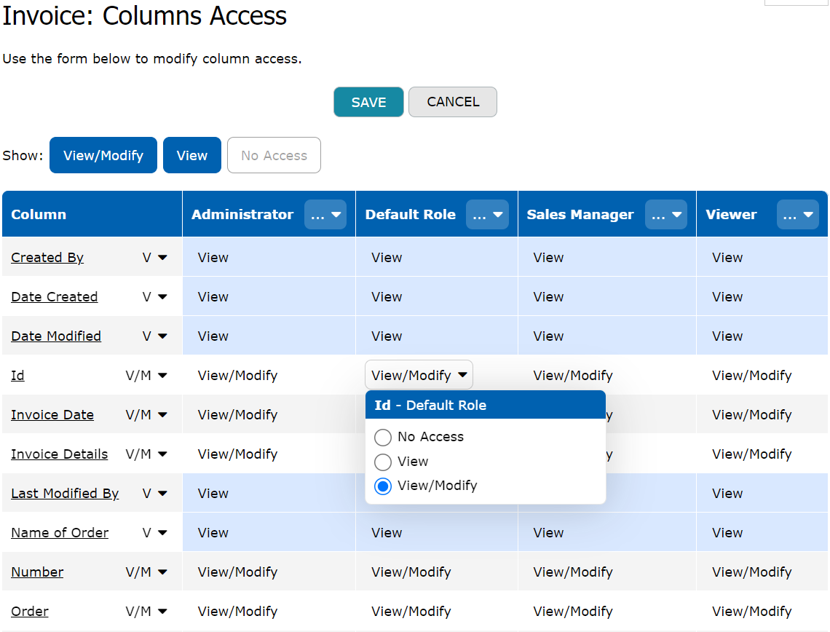The height and width of the screenshot is (632, 830).
Task: Expand the Order row V/M dropdown
Action: pos(146,612)
